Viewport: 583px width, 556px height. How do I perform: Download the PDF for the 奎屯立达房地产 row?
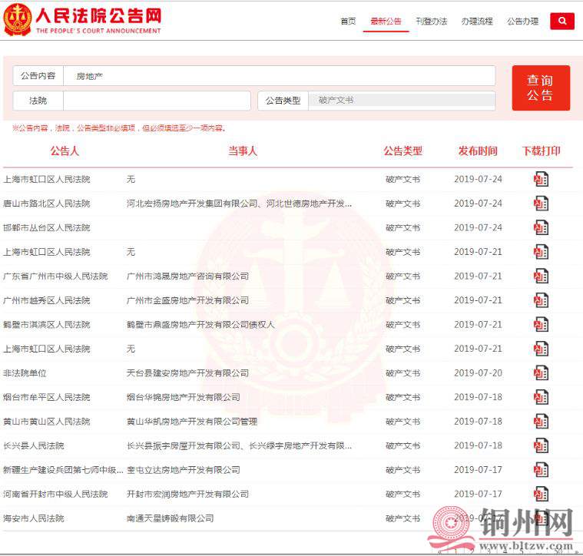click(541, 470)
